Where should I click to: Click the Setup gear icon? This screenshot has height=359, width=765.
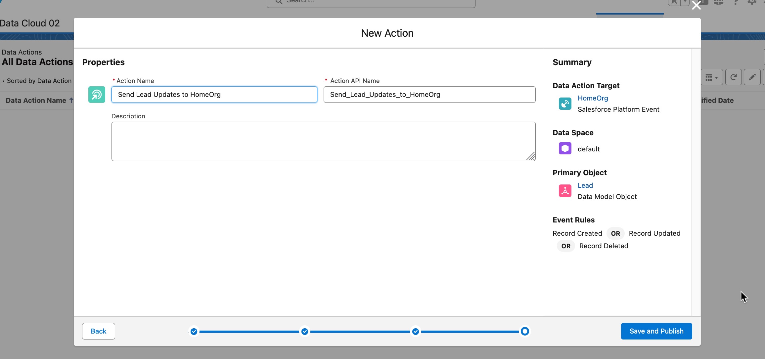pyautogui.click(x=752, y=2)
